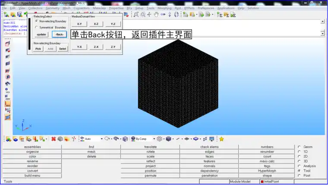Click the Pick button
Viewport: 328px width, 185px height.
pos(38,49)
